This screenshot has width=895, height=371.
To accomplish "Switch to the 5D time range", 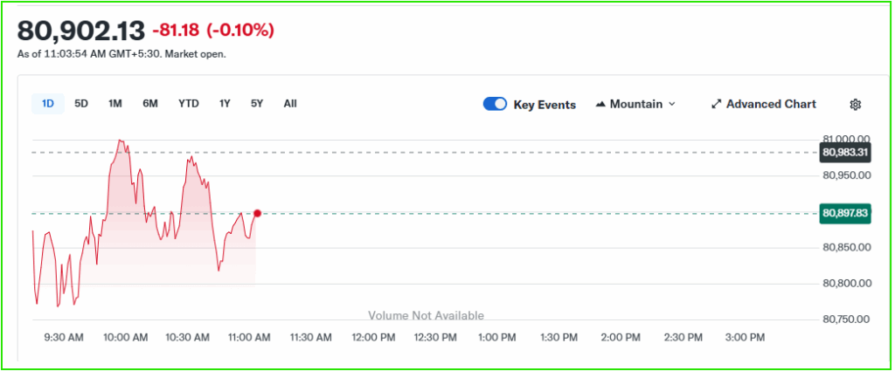I will [81, 104].
